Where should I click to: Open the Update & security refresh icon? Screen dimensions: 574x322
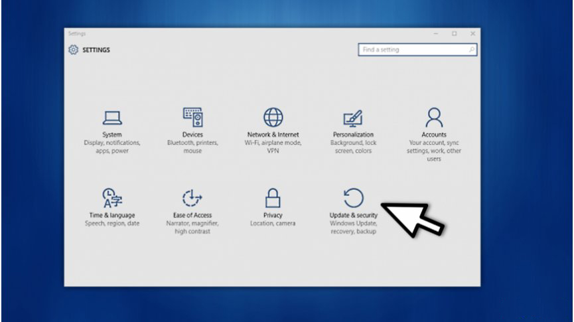click(x=354, y=198)
